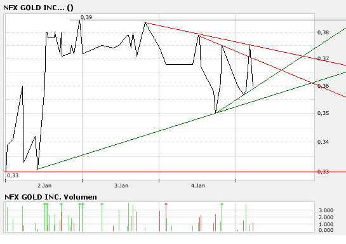Viewport: 346px width, 244px height.
Task: Select the '2.Jan' date label
Action: coord(44,186)
